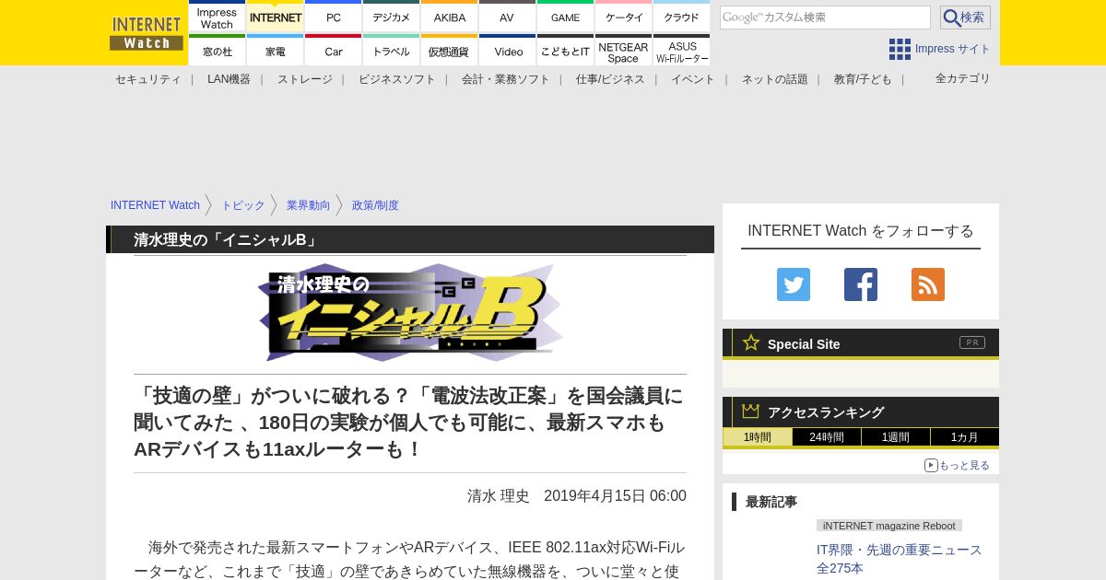Select the INTERNET site tab

click(x=276, y=17)
